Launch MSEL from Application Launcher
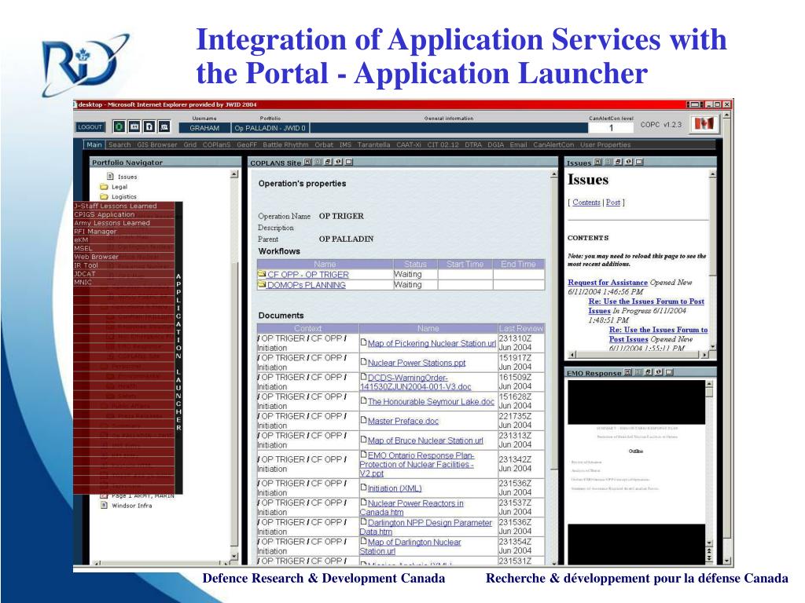Screen dimensions: 805x603 (123, 248)
